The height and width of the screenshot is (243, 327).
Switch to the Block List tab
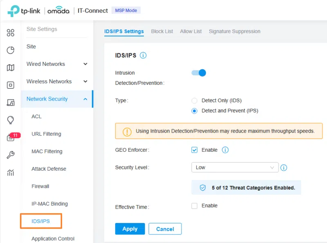coord(162,31)
